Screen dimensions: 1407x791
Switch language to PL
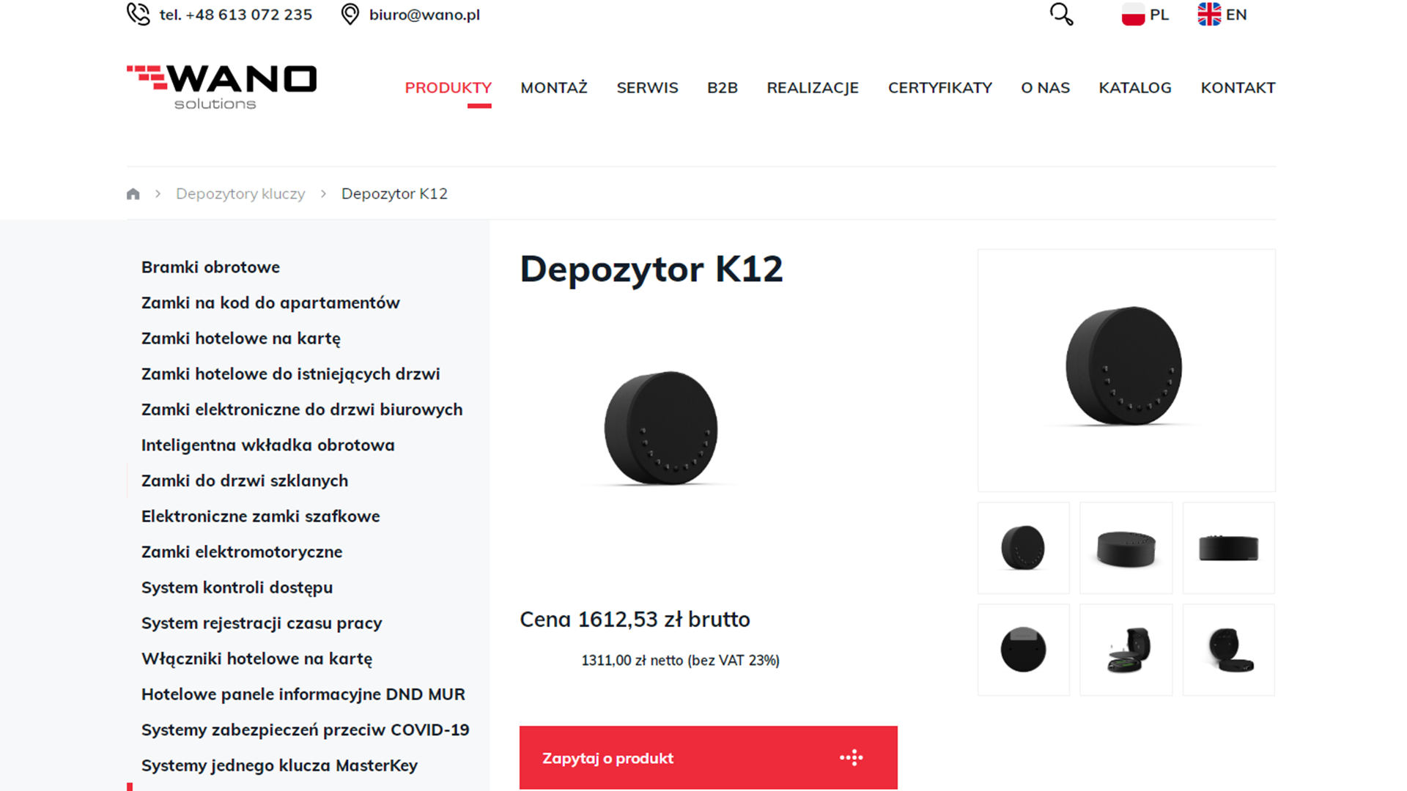point(1159,15)
